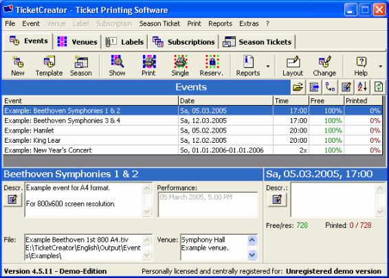The height and width of the screenshot is (278, 389).
Task: Open the File menu
Action: (10, 24)
